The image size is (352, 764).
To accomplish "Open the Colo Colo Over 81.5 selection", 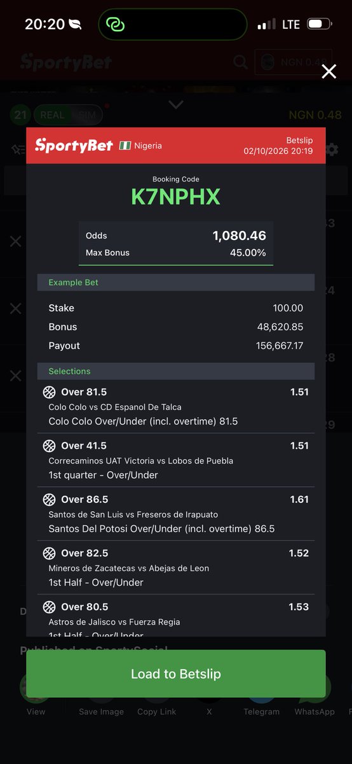I will tap(176, 406).
